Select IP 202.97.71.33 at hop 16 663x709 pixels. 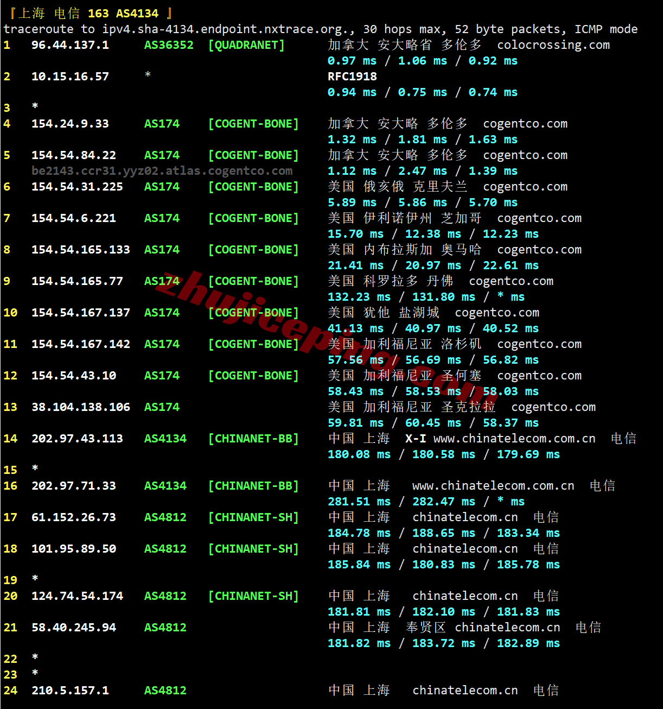click(x=74, y=486)
